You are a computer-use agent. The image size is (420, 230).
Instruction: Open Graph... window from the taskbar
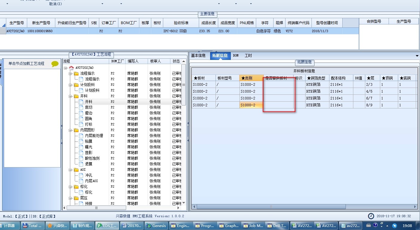click(x=229, y=226)
